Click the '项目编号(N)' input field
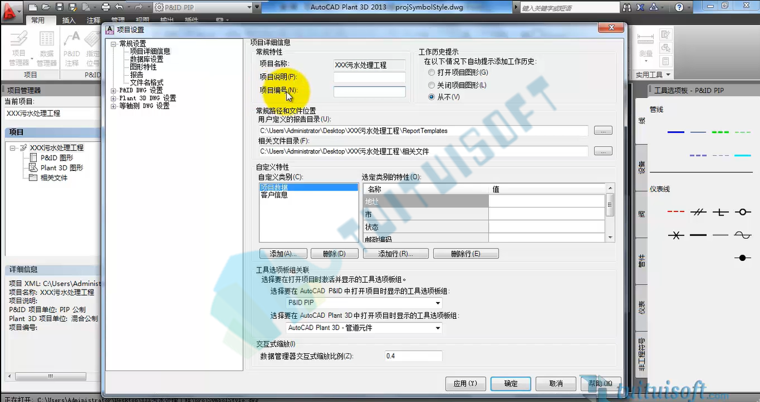This screenshot has width=760, height=402. pos(369,92)
